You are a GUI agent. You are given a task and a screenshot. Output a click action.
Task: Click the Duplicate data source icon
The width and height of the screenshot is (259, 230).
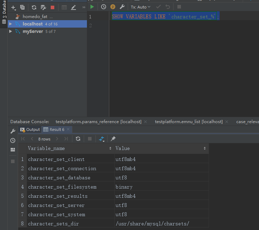pos(22,7)
